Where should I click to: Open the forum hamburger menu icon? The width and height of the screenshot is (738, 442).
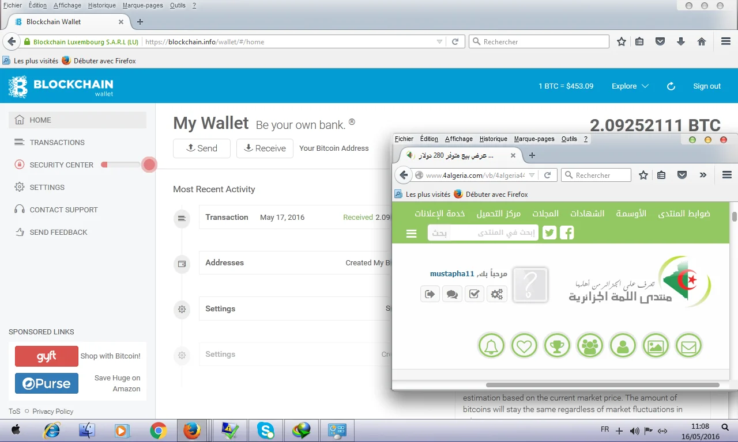point(411,233)
